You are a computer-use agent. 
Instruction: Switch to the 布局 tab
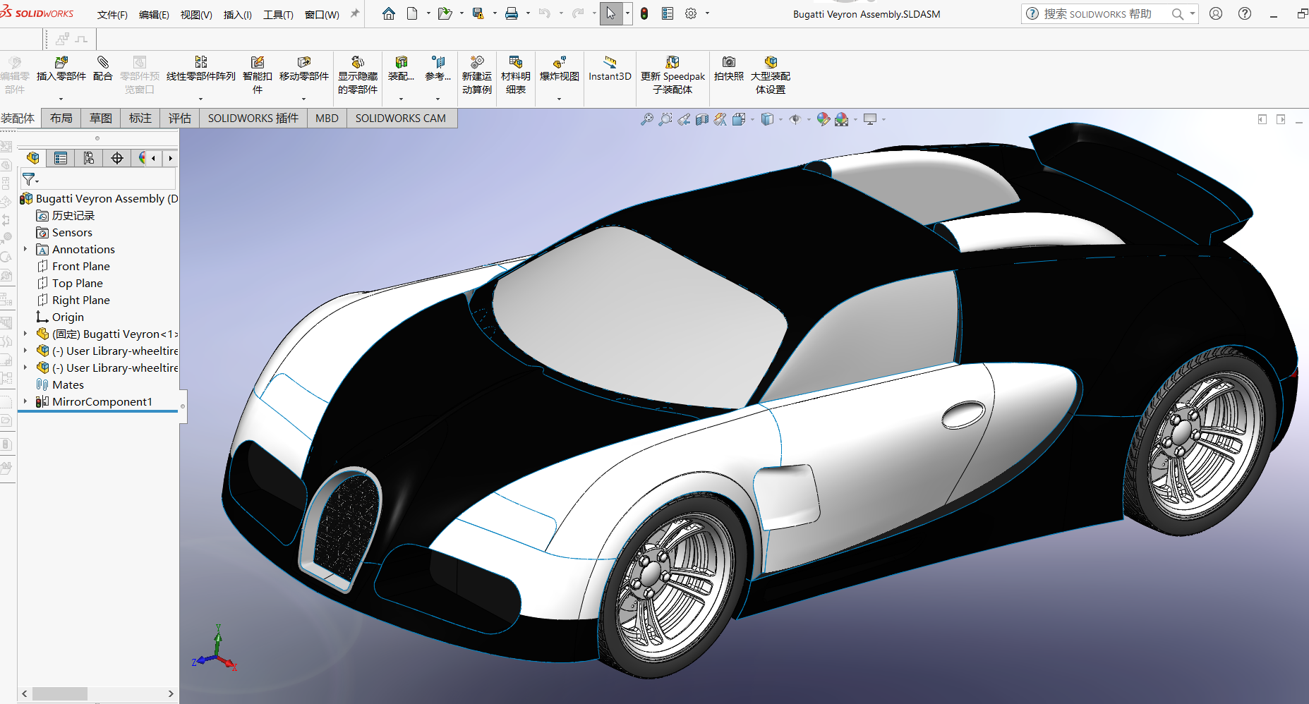click(x=61, y=118)
